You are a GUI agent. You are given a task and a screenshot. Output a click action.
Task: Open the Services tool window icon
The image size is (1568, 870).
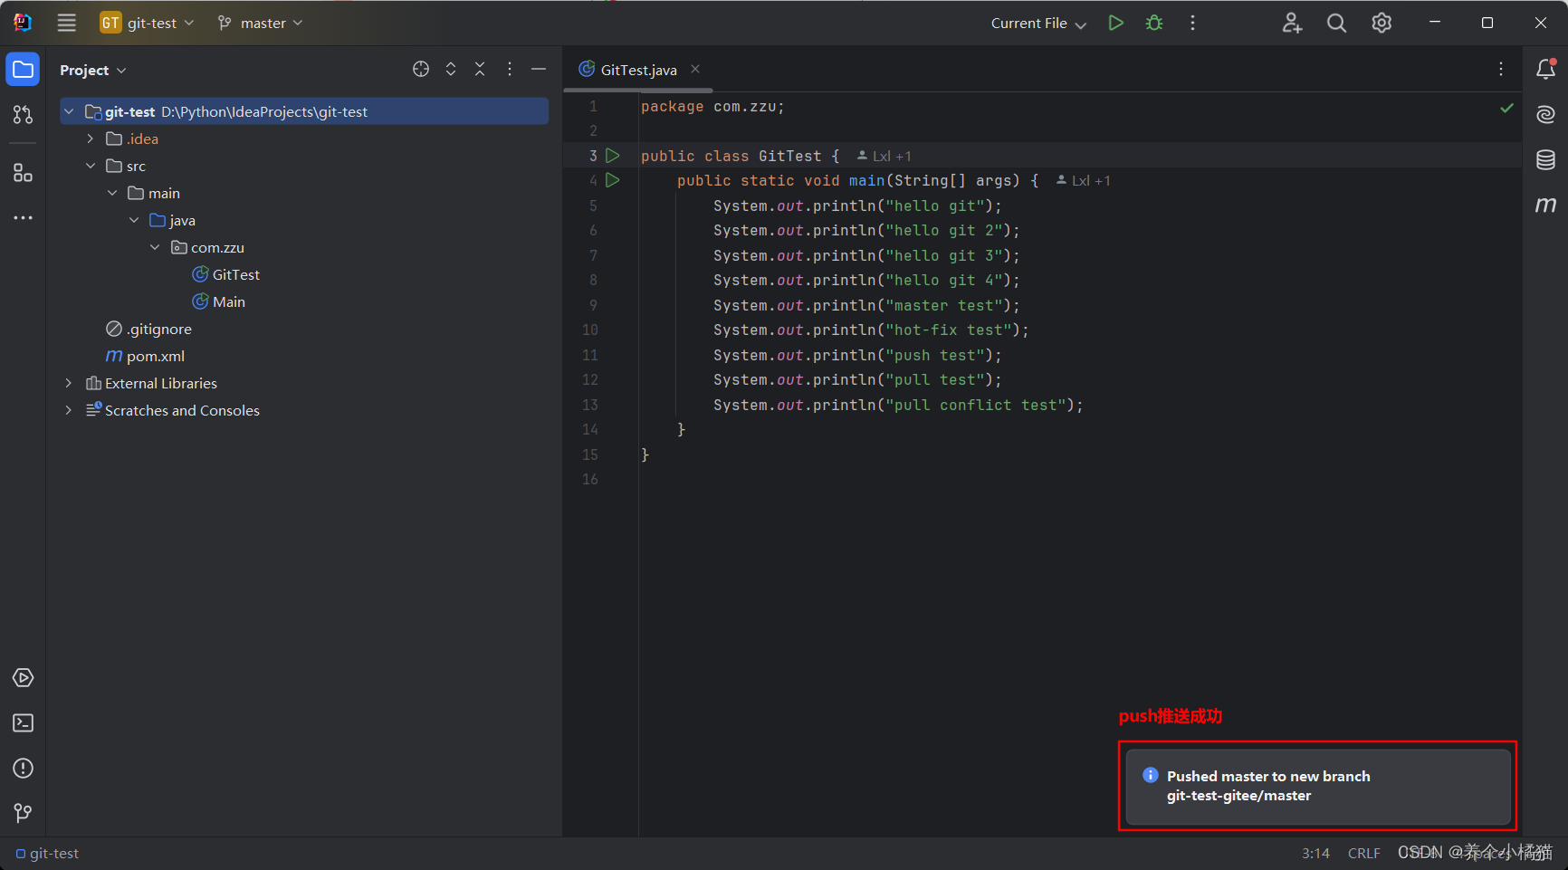point(23,678)
